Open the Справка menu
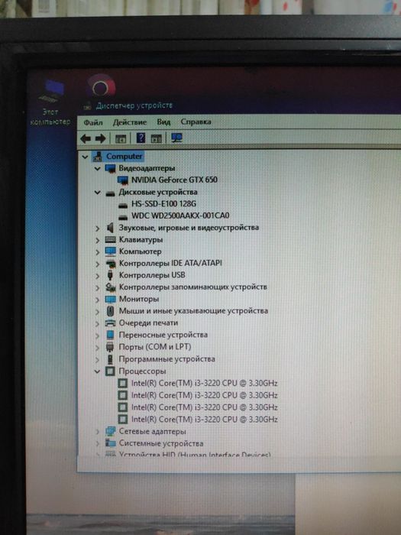401x535 pixels. coord(196,122)
